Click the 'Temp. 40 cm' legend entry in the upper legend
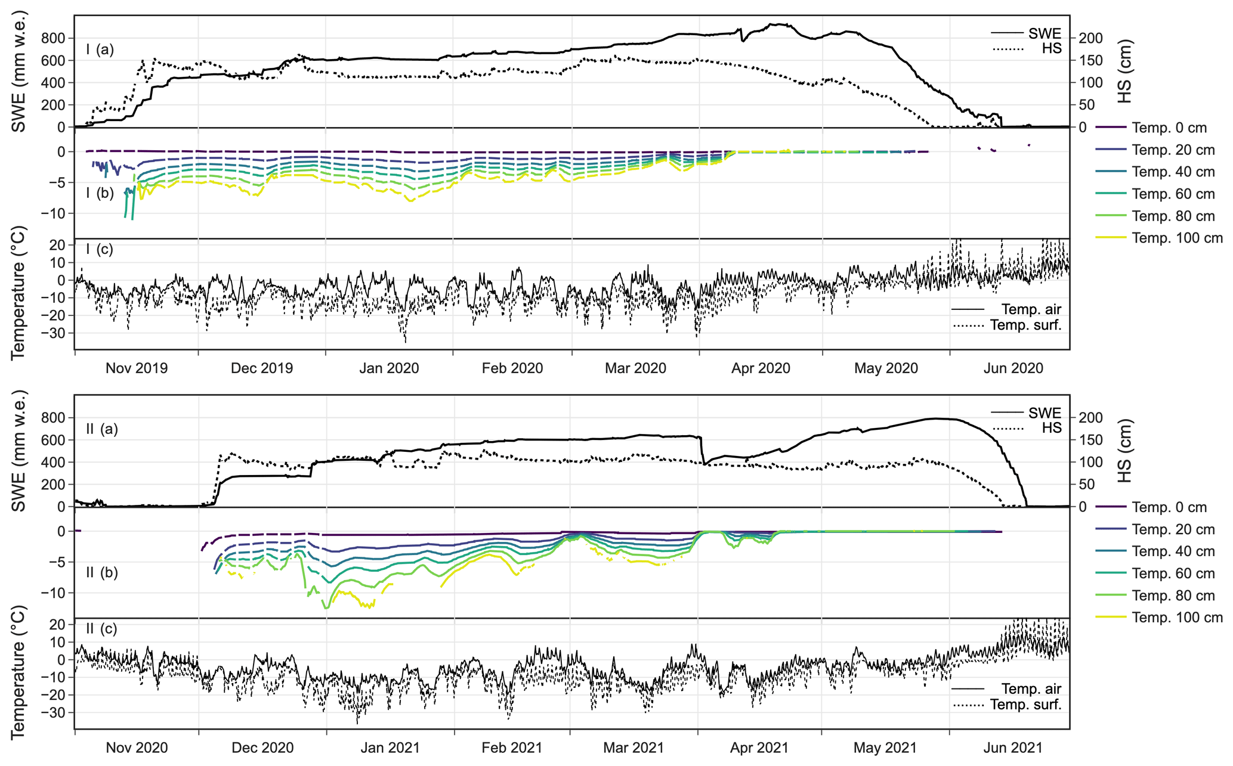Viewport: 1233px width, 766px height. [1172, 172]
